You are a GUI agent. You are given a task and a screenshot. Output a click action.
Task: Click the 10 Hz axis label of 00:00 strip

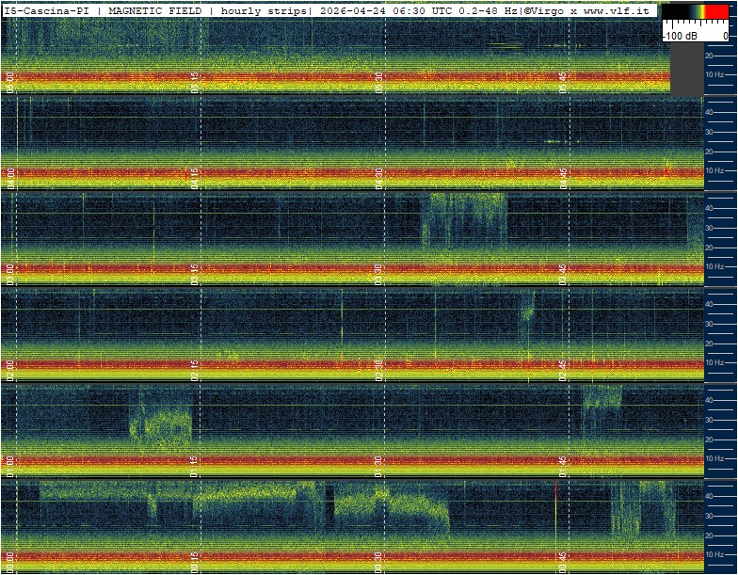coord(714,554)
